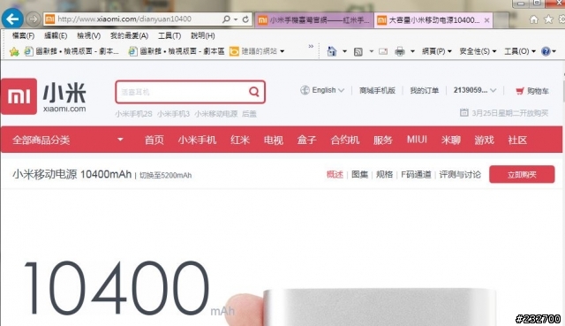
Task: Open 红米 in navigation bar
Action: (240, 140)
